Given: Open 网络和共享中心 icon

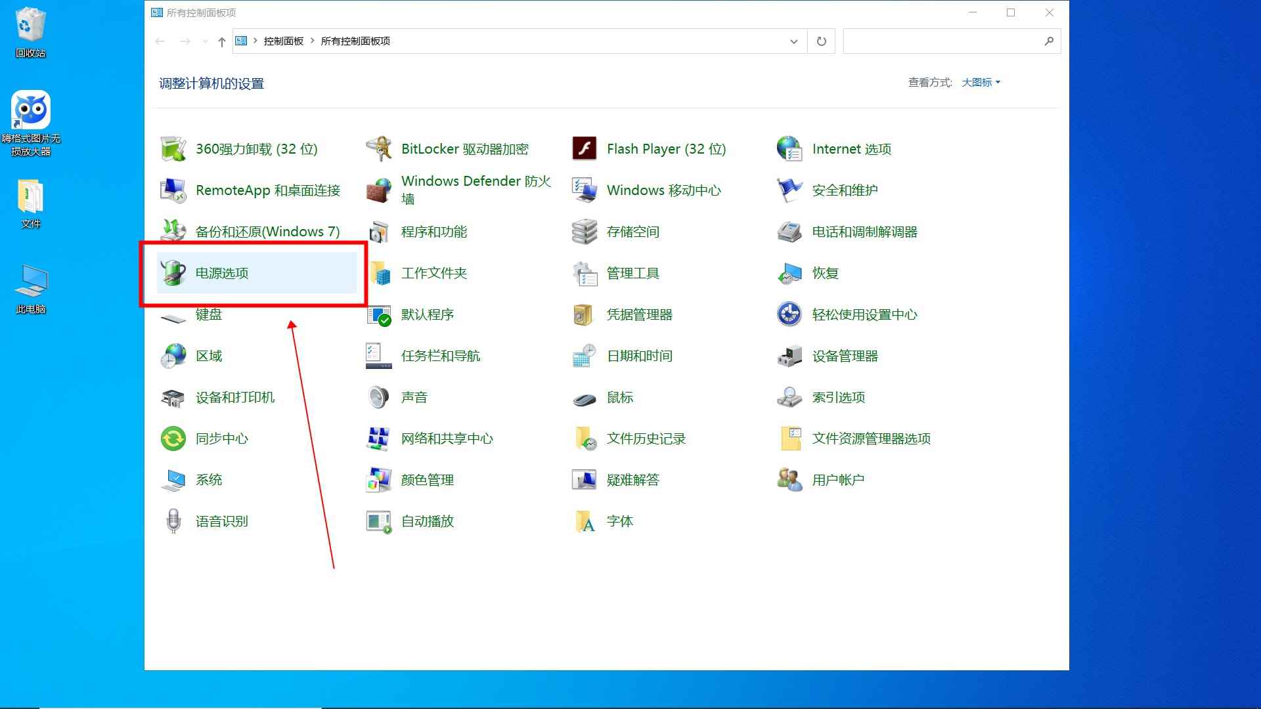Looking at the screenshot, I should 379,439.
